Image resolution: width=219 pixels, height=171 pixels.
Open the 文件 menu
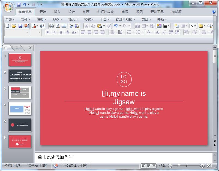25,20
